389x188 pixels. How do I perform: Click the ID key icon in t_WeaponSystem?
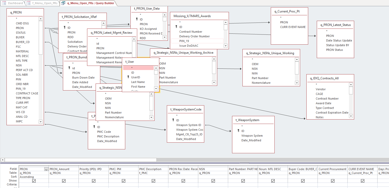[239, 131]
